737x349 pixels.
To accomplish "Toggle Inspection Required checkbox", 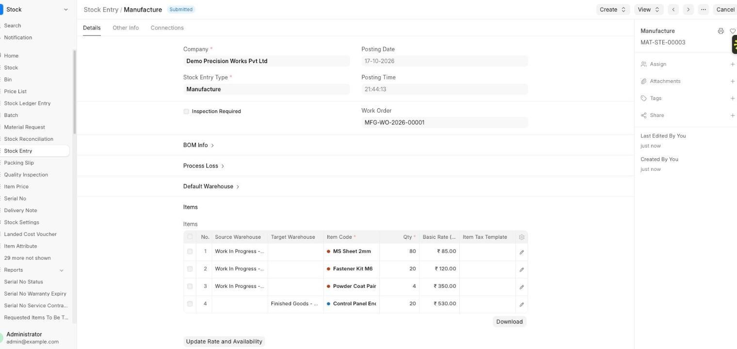I will 186,112.
